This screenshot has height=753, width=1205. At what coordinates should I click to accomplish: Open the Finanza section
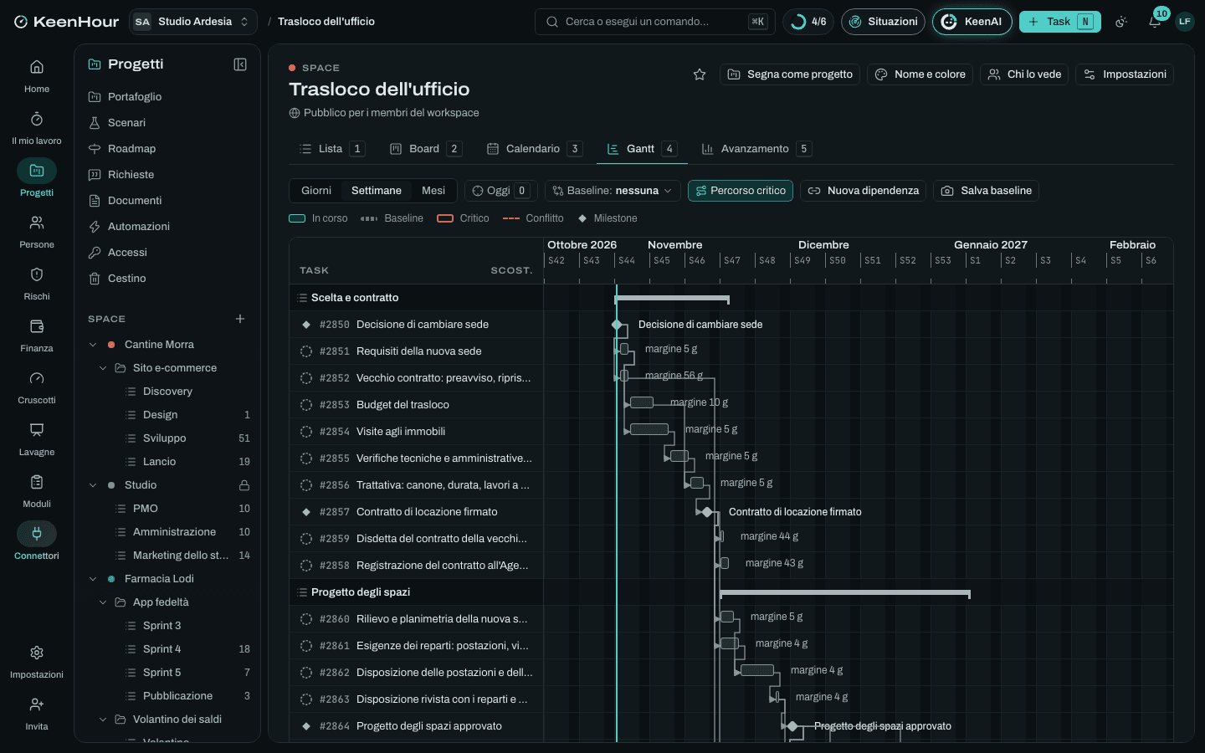37,336
